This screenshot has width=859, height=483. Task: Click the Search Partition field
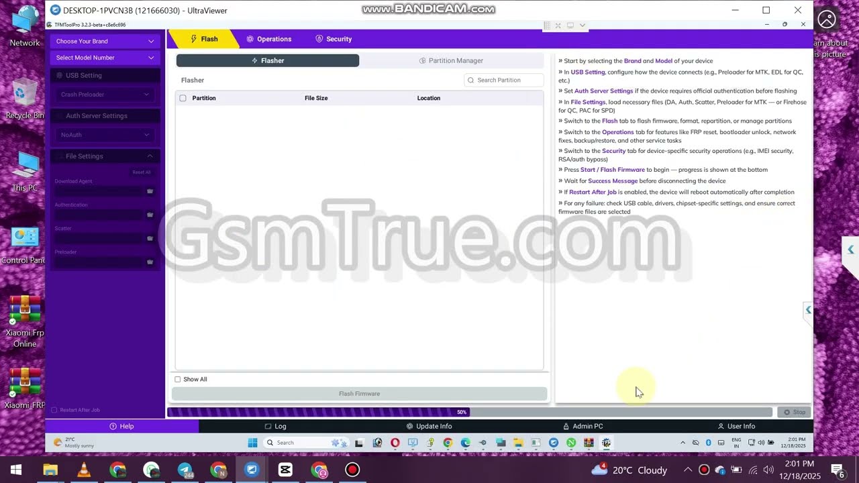(504, 80)
